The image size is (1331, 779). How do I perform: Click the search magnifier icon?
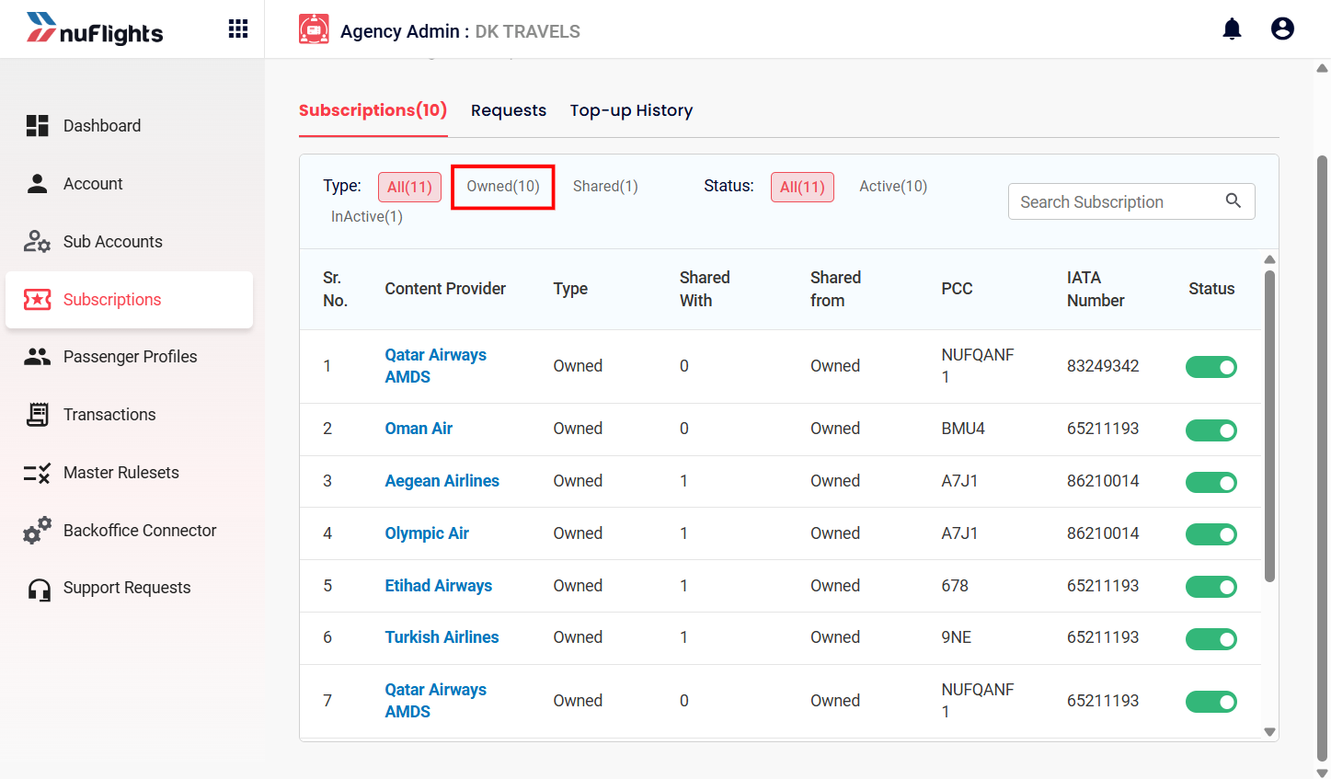(x=1233, y=200)
